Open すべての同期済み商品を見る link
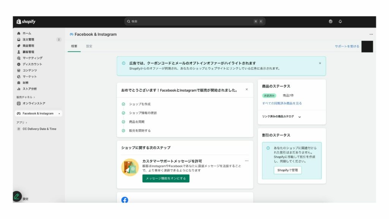Screen dimensions: 389x219 282,103
